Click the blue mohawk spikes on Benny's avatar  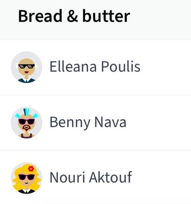click(26, 112)
